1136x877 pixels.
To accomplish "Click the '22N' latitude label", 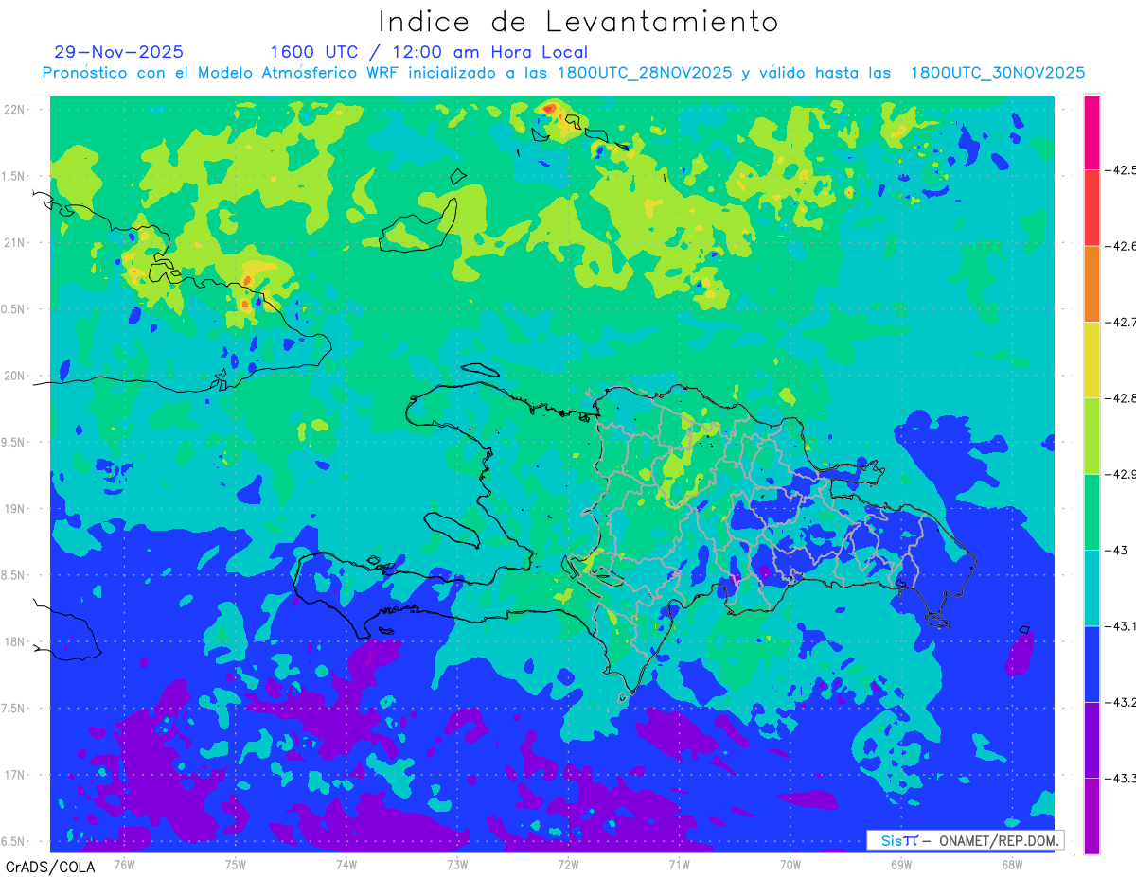I will [x=16, y=109].
